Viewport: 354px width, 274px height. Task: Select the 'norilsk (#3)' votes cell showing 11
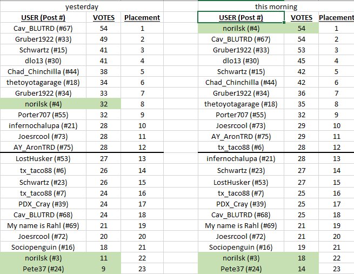pos(104,258)
